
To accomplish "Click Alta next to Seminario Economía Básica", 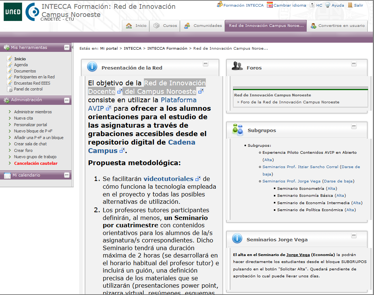I will point(340,195).
